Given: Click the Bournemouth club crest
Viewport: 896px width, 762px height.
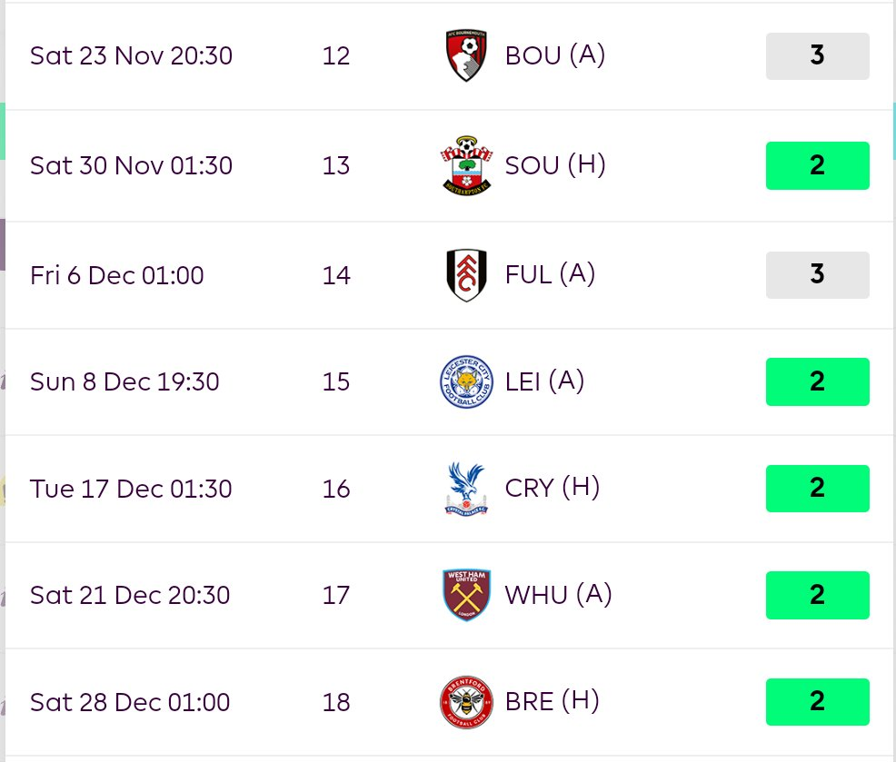Looking at the screenshot, I should [x=466, y=55].
